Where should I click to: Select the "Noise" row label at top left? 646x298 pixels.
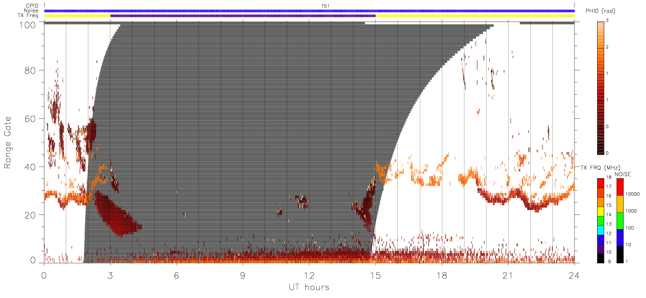tap(32, 11)
